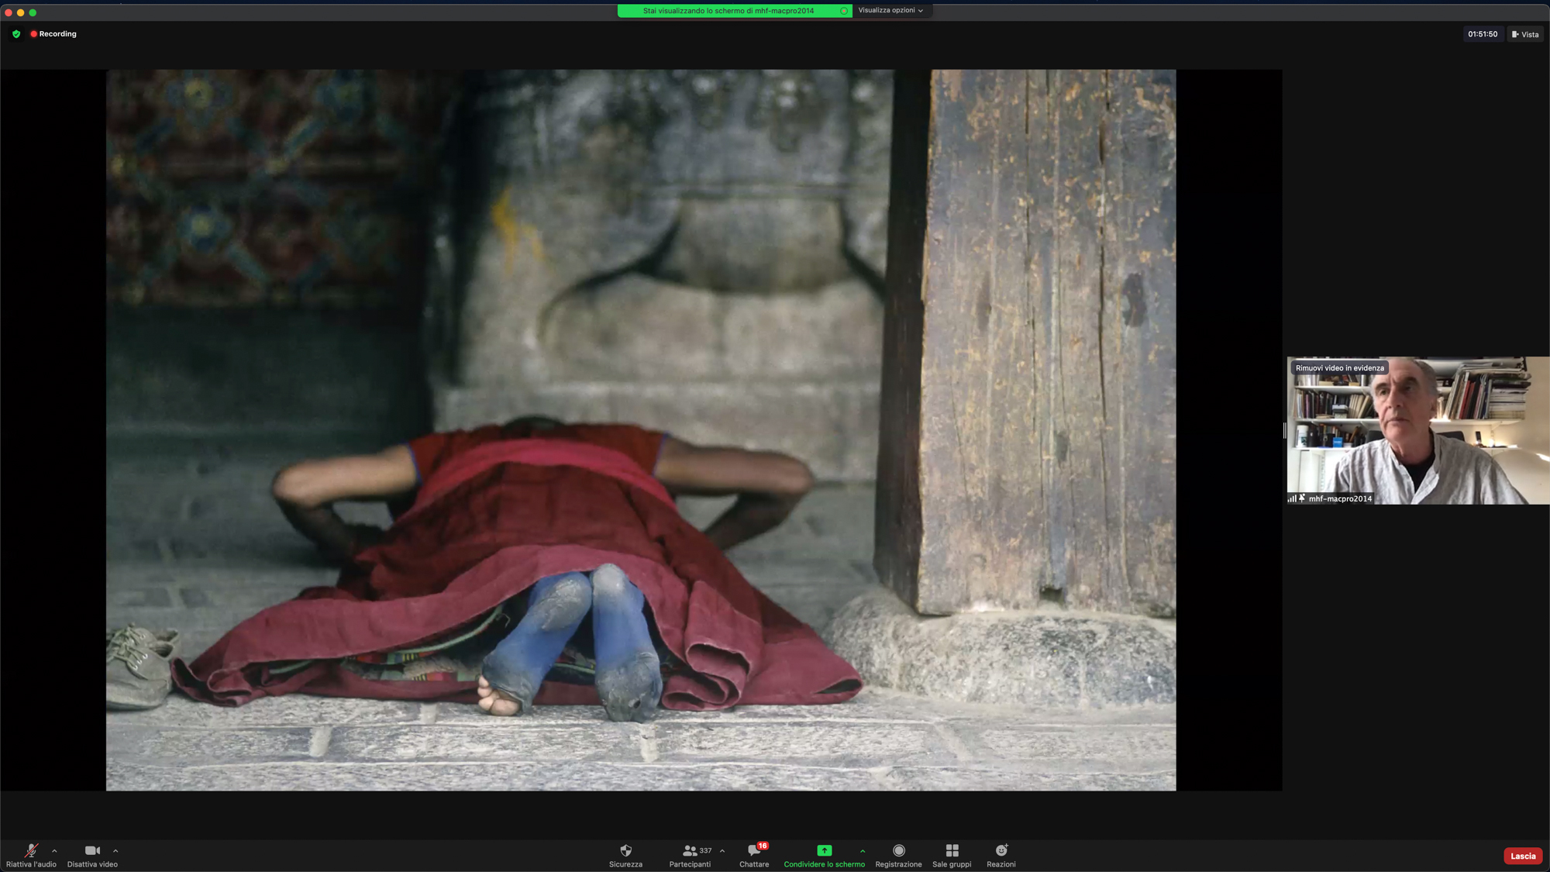Toggle Registrazione recording button
Image resolution: width=1550 pixels, height=872 pixels.
[x=898, y=856]
